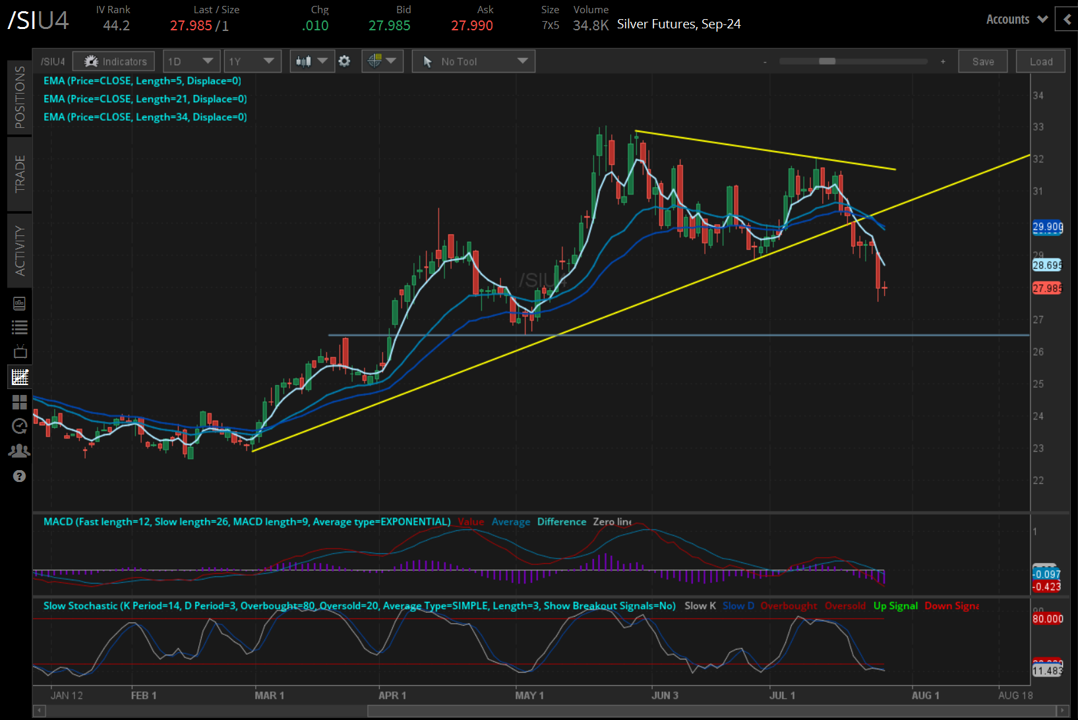1078x720 pixels.
Task: Open the crosshair cursor mode dropdown
Action: pos(382,61)
